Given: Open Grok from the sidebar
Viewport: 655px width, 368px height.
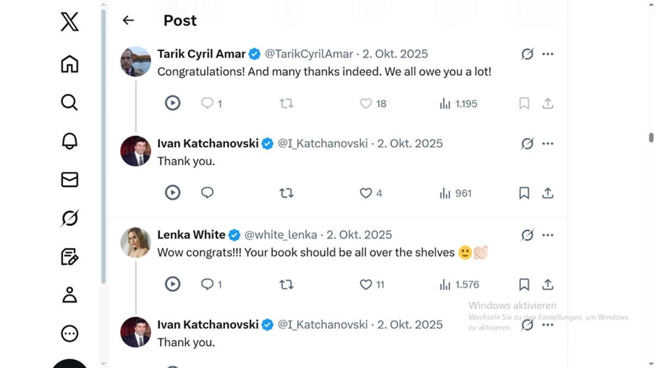Looking at the screenshot, I should click(x=69, y=218).
